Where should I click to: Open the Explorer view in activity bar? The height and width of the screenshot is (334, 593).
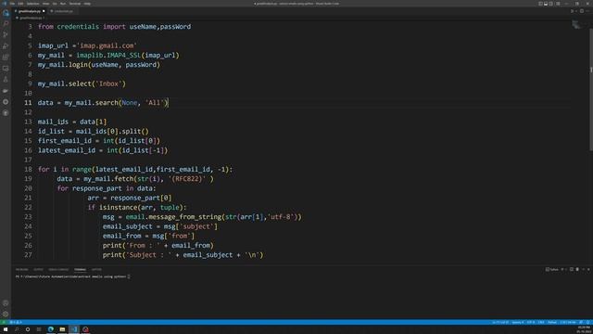click(x=6, y=13)
